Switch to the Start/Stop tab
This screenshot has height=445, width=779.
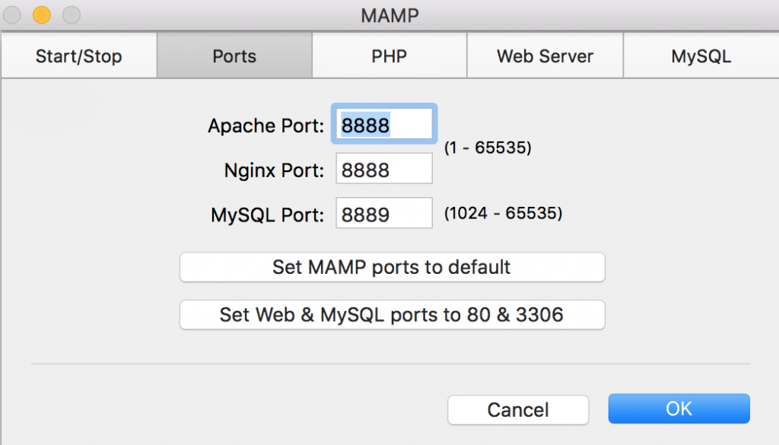click(x=78, y=56)
